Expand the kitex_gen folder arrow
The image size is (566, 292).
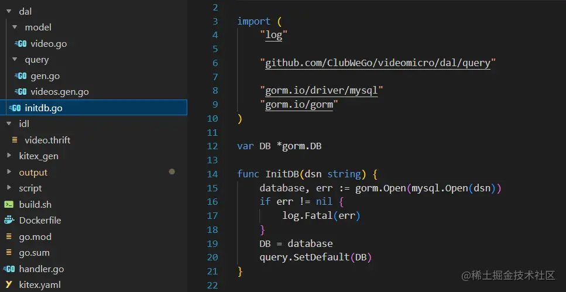9,156
